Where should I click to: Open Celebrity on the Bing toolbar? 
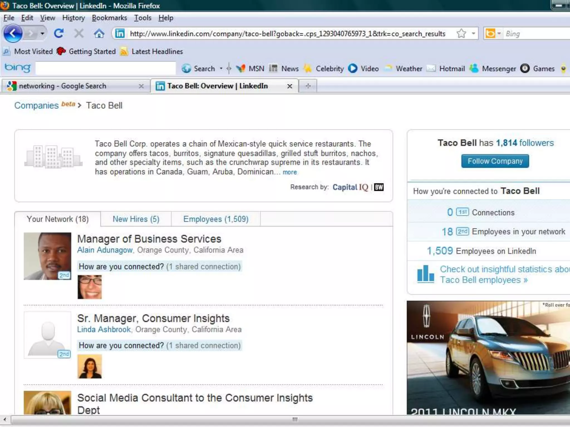pos(323,68)
